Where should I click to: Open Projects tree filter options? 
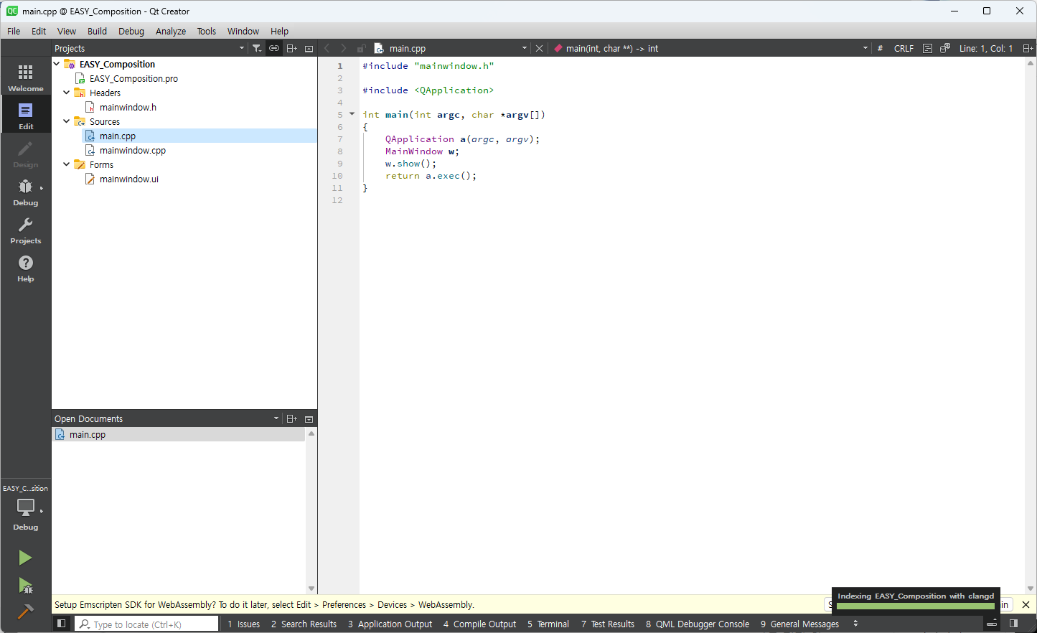point(257,48)
